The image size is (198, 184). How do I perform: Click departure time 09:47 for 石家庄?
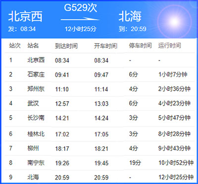(101, 75)
